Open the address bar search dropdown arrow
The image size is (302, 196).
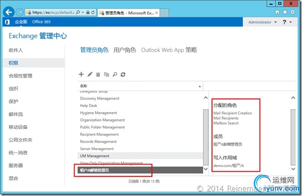[83, 12]
